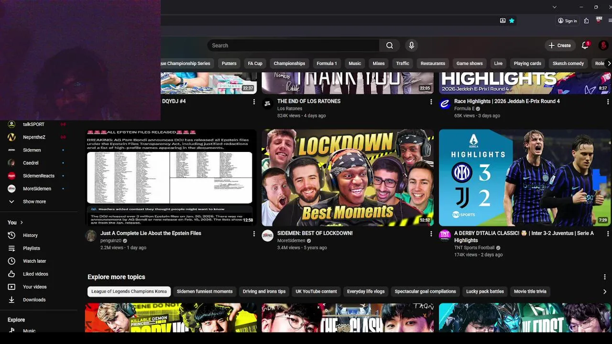Open the browser tab list dropdown
The height and width of the screenshot is (344, 612).
(x=554, y=7)
